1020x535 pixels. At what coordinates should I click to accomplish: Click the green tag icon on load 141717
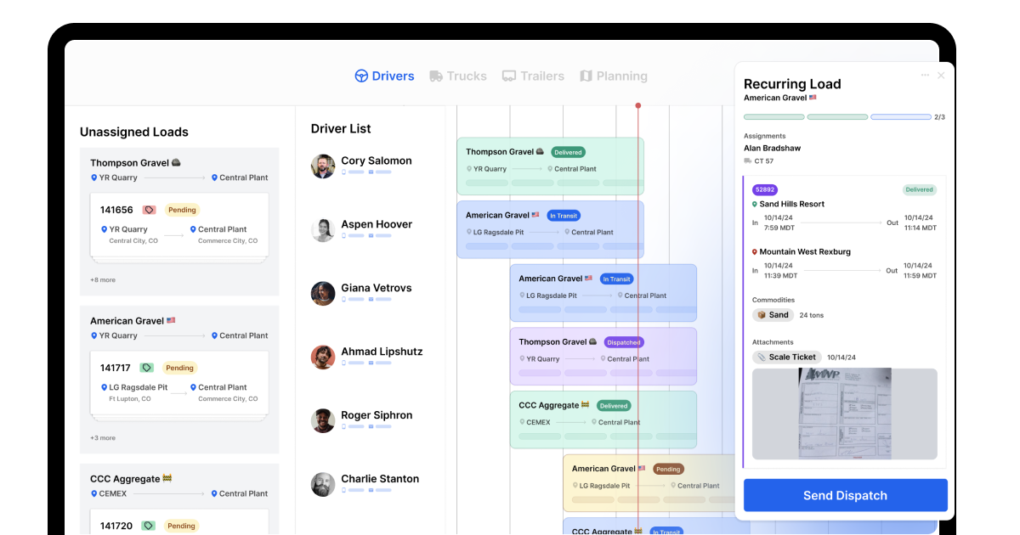click(x=147, y=368)
